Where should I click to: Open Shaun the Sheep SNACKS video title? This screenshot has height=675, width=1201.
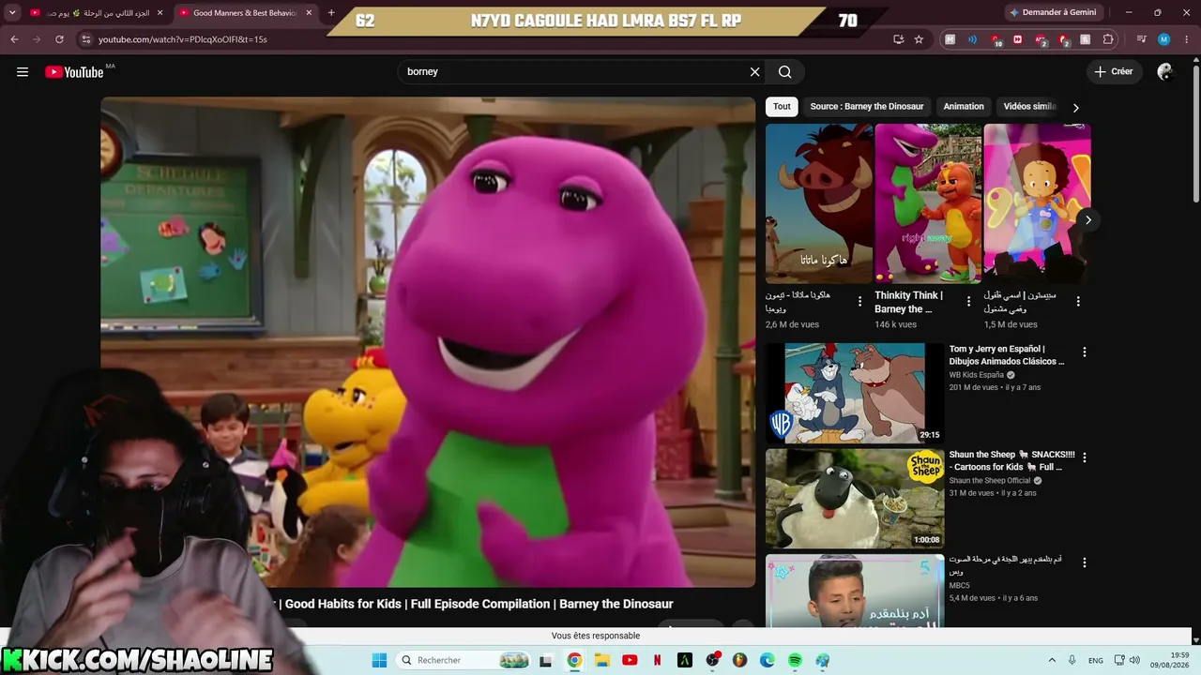1011,461
